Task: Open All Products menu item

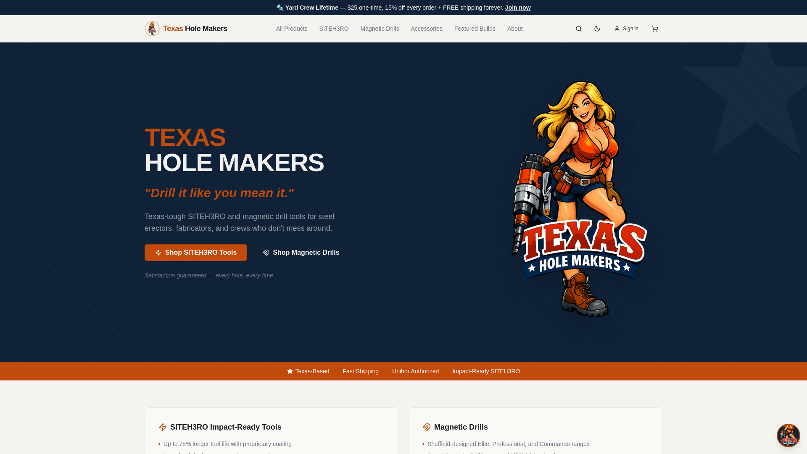Action: pyautogui.click(x=292, y=29)
